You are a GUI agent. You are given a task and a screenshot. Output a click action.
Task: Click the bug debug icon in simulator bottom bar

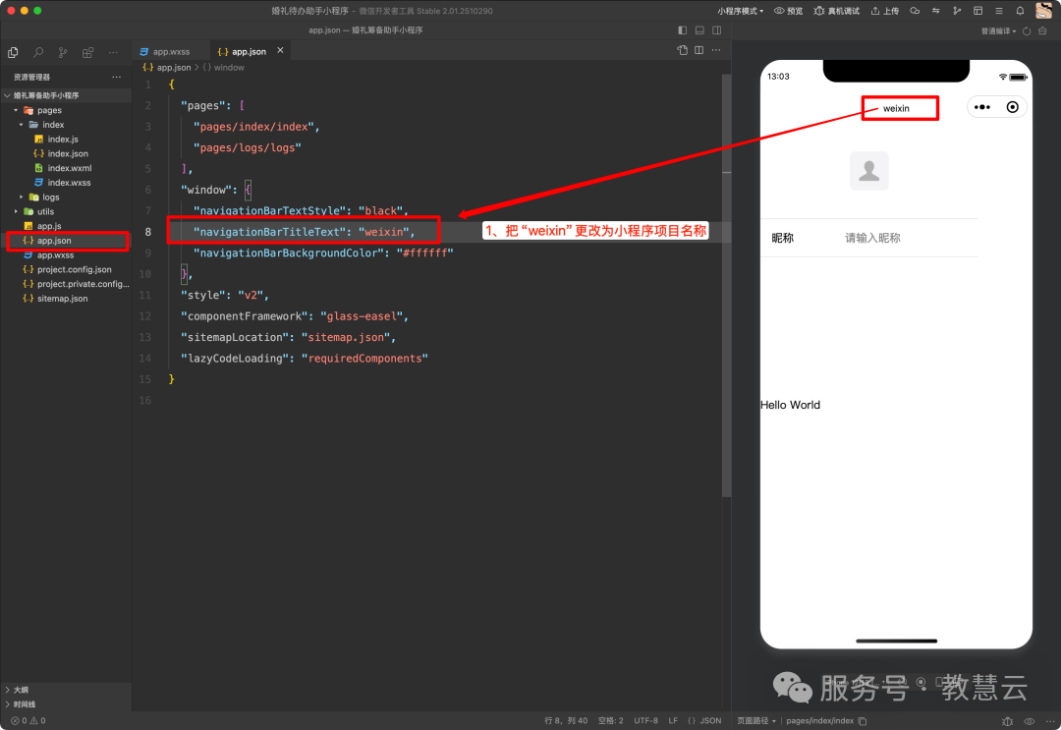(x=1007, y=721)
